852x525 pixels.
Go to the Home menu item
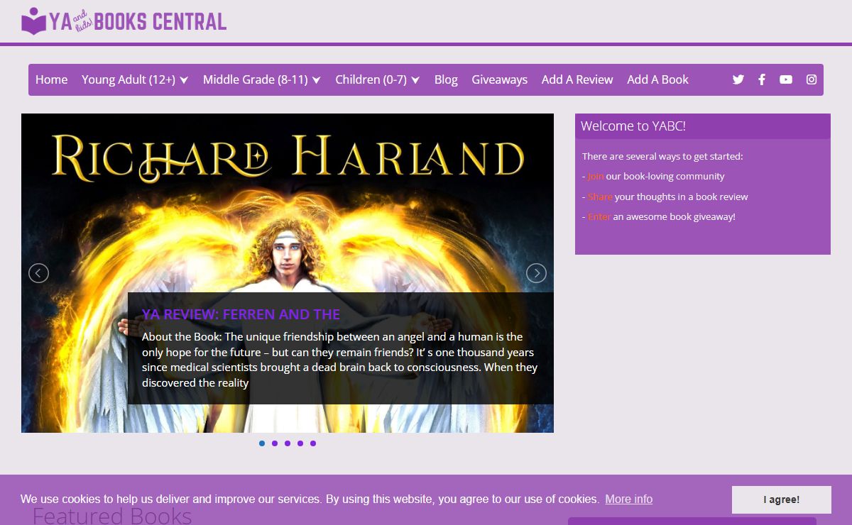click(x=52, y=79)
